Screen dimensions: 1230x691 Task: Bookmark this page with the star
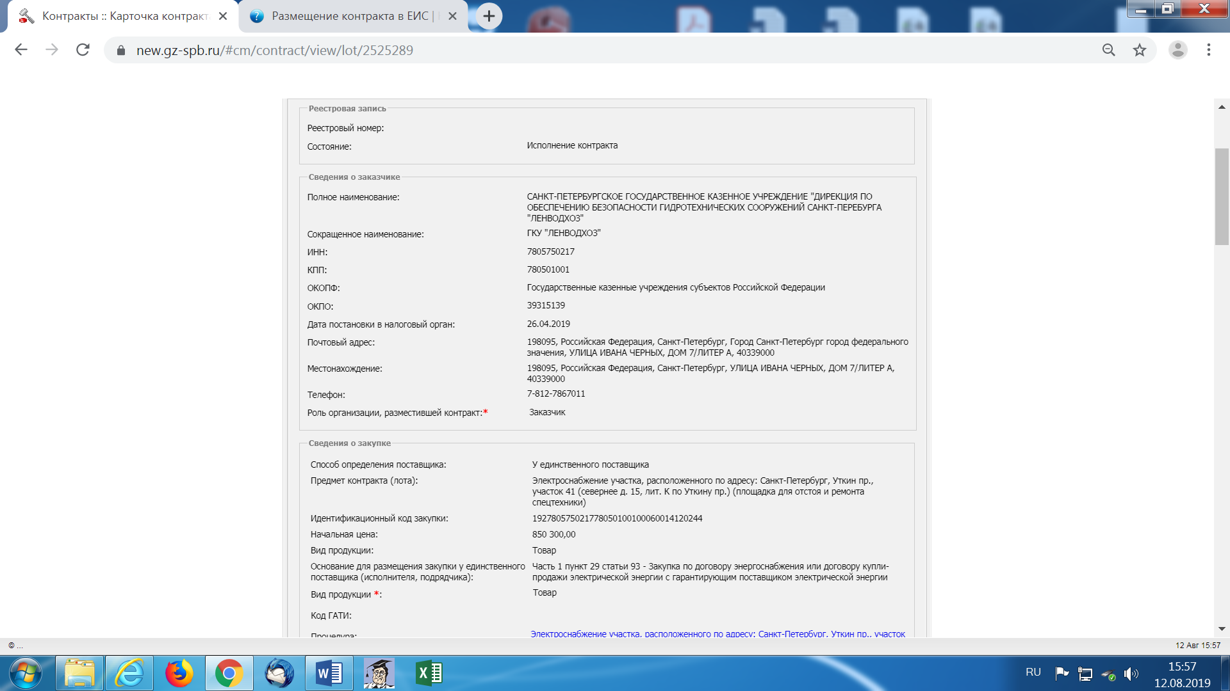[1140, 50]
